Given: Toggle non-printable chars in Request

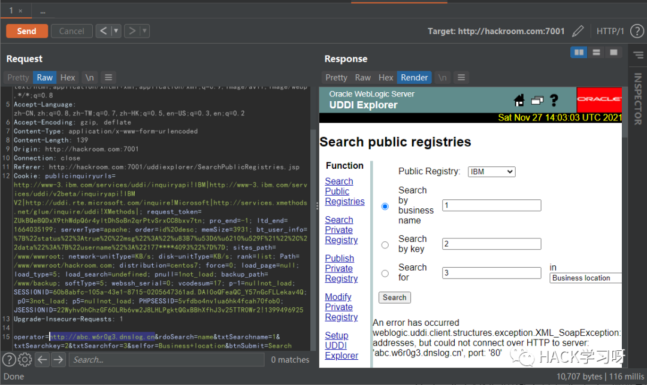Looking at the screenshot, I should pyautogui.click(x=89, y=77).
